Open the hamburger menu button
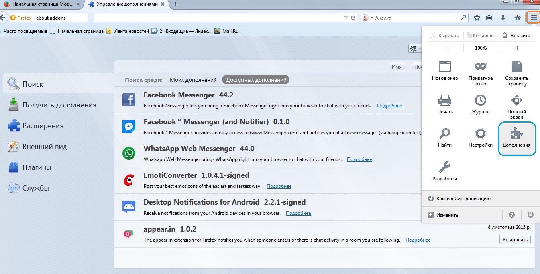 tap(534, 18)
